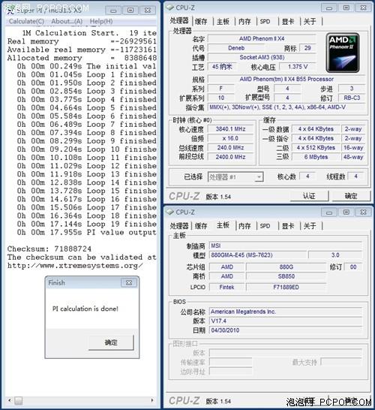Click the right scroll arrow in Super PI

tap(152, 400)
